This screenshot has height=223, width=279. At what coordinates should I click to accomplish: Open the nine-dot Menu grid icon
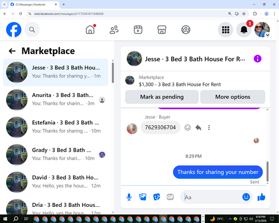pyautogui.click(x=225, y=30)
